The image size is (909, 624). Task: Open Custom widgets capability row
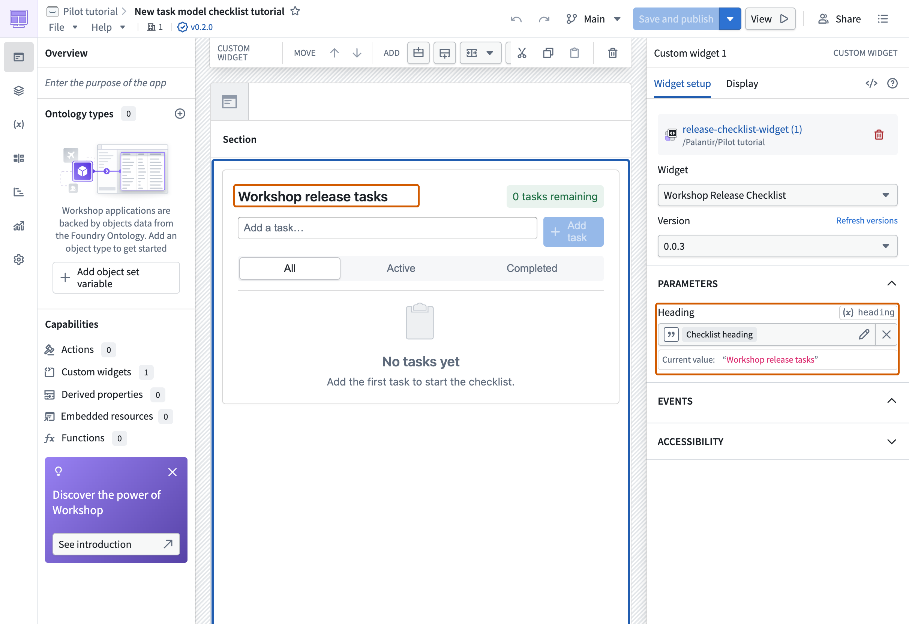(99, 372)
